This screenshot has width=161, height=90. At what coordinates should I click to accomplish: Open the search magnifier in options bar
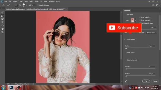tap(153, 5)
